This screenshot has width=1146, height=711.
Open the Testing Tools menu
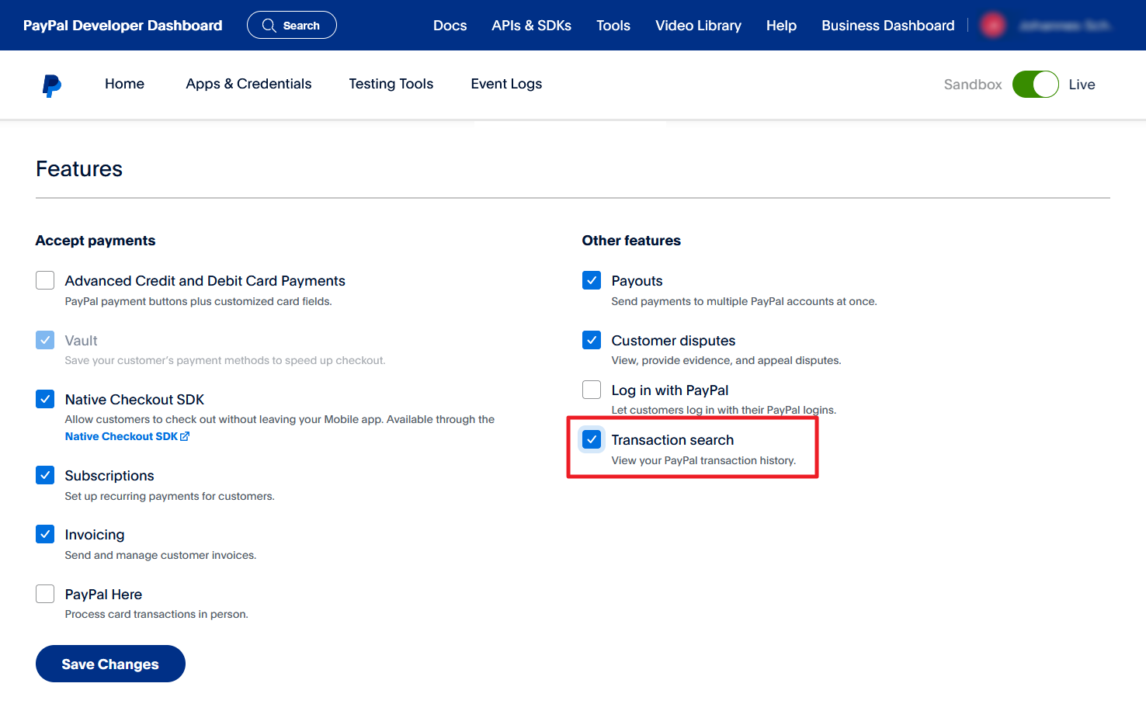point(391,84)
